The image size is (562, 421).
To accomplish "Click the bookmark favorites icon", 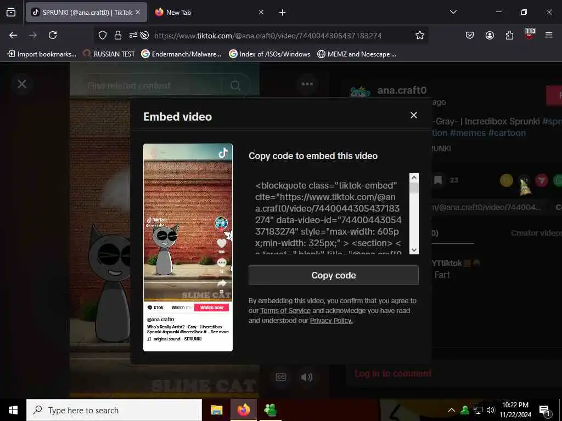I will point(437,180).
